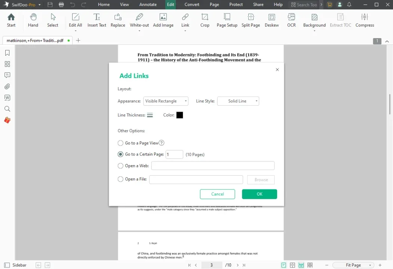Click the White-out tool icon
The width and height of the screenshot is (393, 269).
139,20
